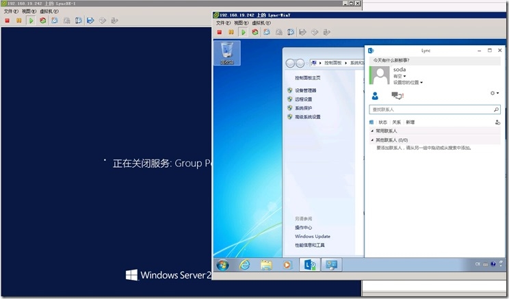Open the 文件 menu in LyncBE-1 window
Screen dimensions: 509x299
click(x=11, y=12)
